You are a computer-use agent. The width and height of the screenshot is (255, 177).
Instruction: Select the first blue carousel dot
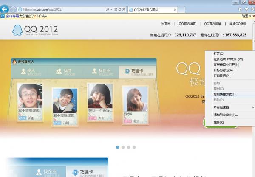click(118, 147)
